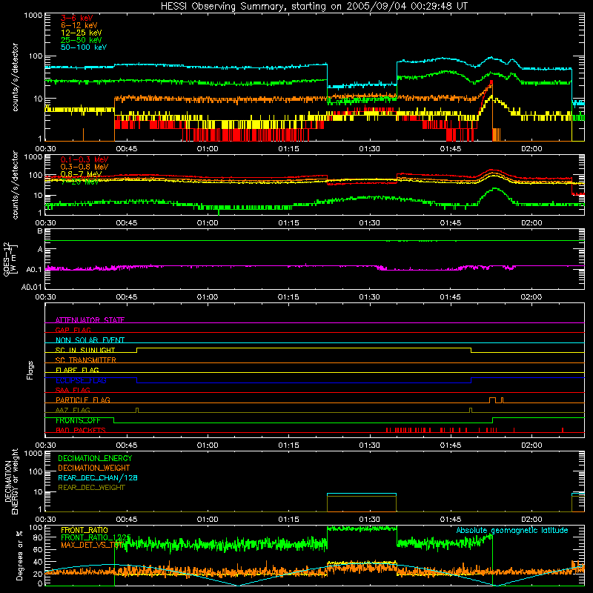The height and width of the screenshot is (593, 593).
Task: Select the DECIMATION_ENERGY legend label
Action: click(x=95, y=458)
